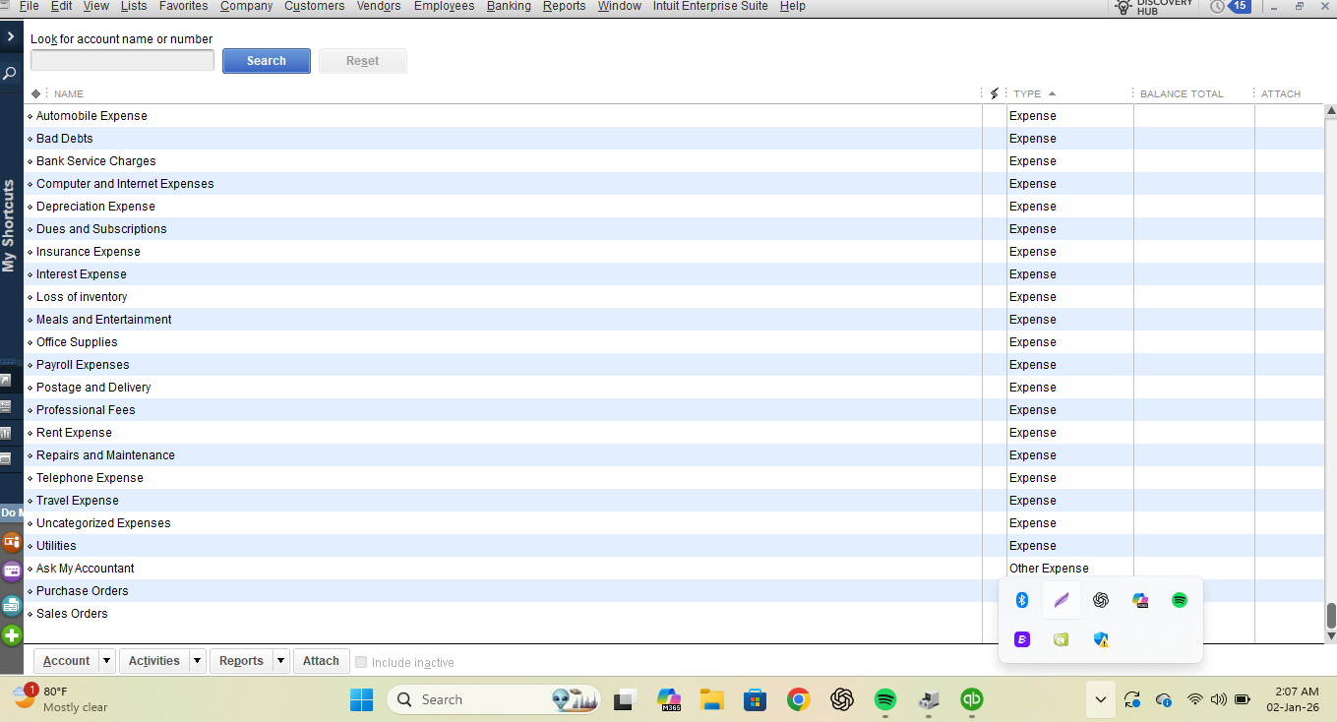
Task: Focus the account name search field
Action: point(122,60)
